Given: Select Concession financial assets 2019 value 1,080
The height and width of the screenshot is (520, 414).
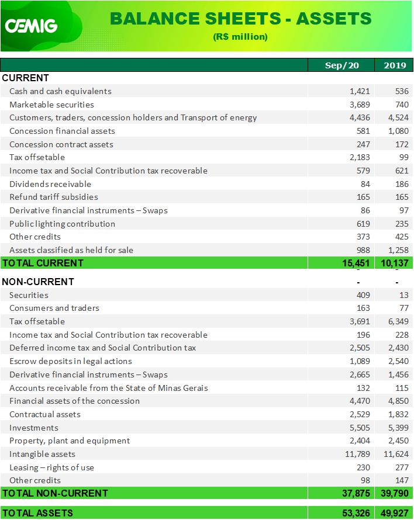Looking at the screenshot, I should [398, 131].
